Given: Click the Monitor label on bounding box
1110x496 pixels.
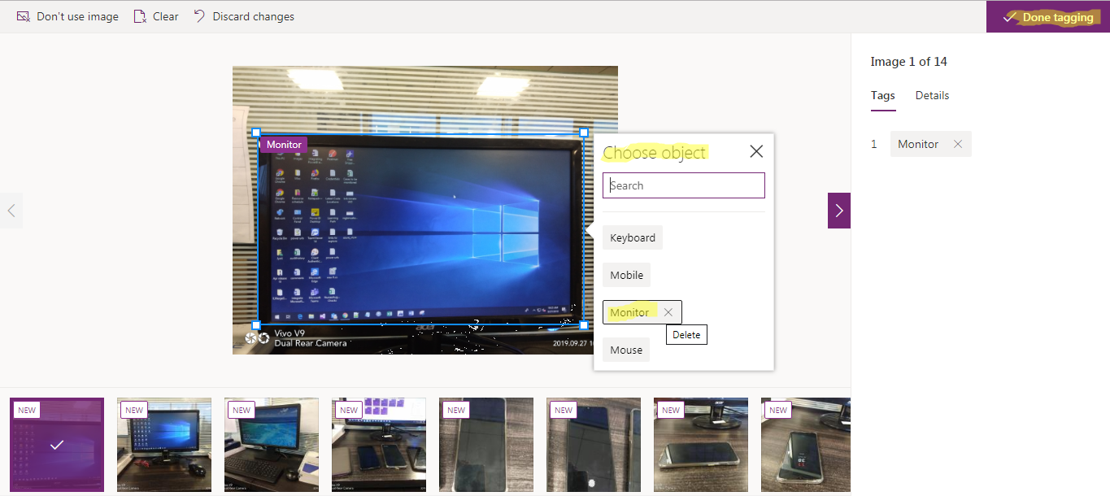Looking at the screenshot, I should click(284, 145).
